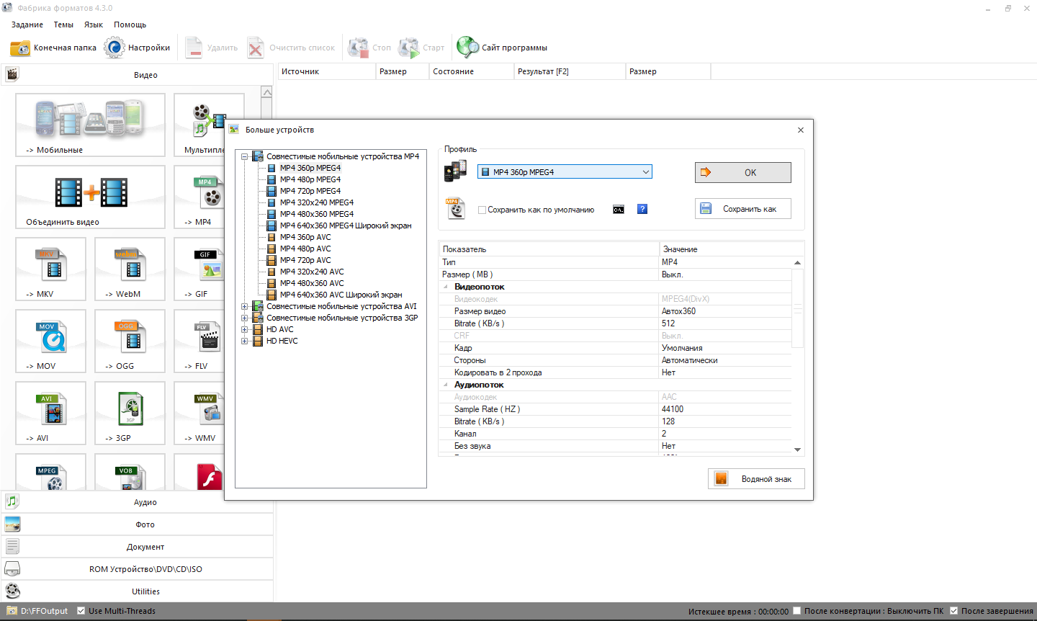The height and width of the screenshot is (621, 1037).
Task: Open the Темы menu
Action: click(x=63, y=24)
